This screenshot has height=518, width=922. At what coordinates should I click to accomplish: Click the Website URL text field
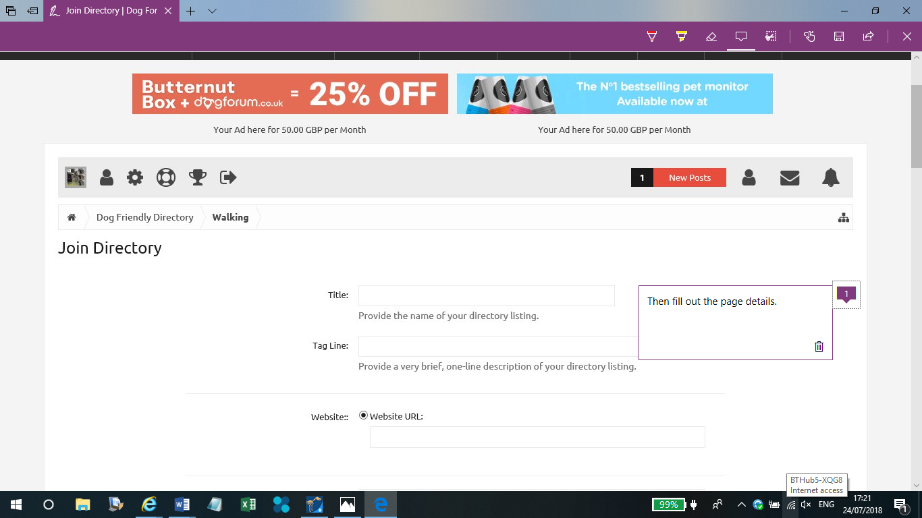(x=537, y=437)
